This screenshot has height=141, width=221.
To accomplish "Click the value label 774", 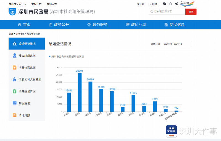I will pos(176,108).
